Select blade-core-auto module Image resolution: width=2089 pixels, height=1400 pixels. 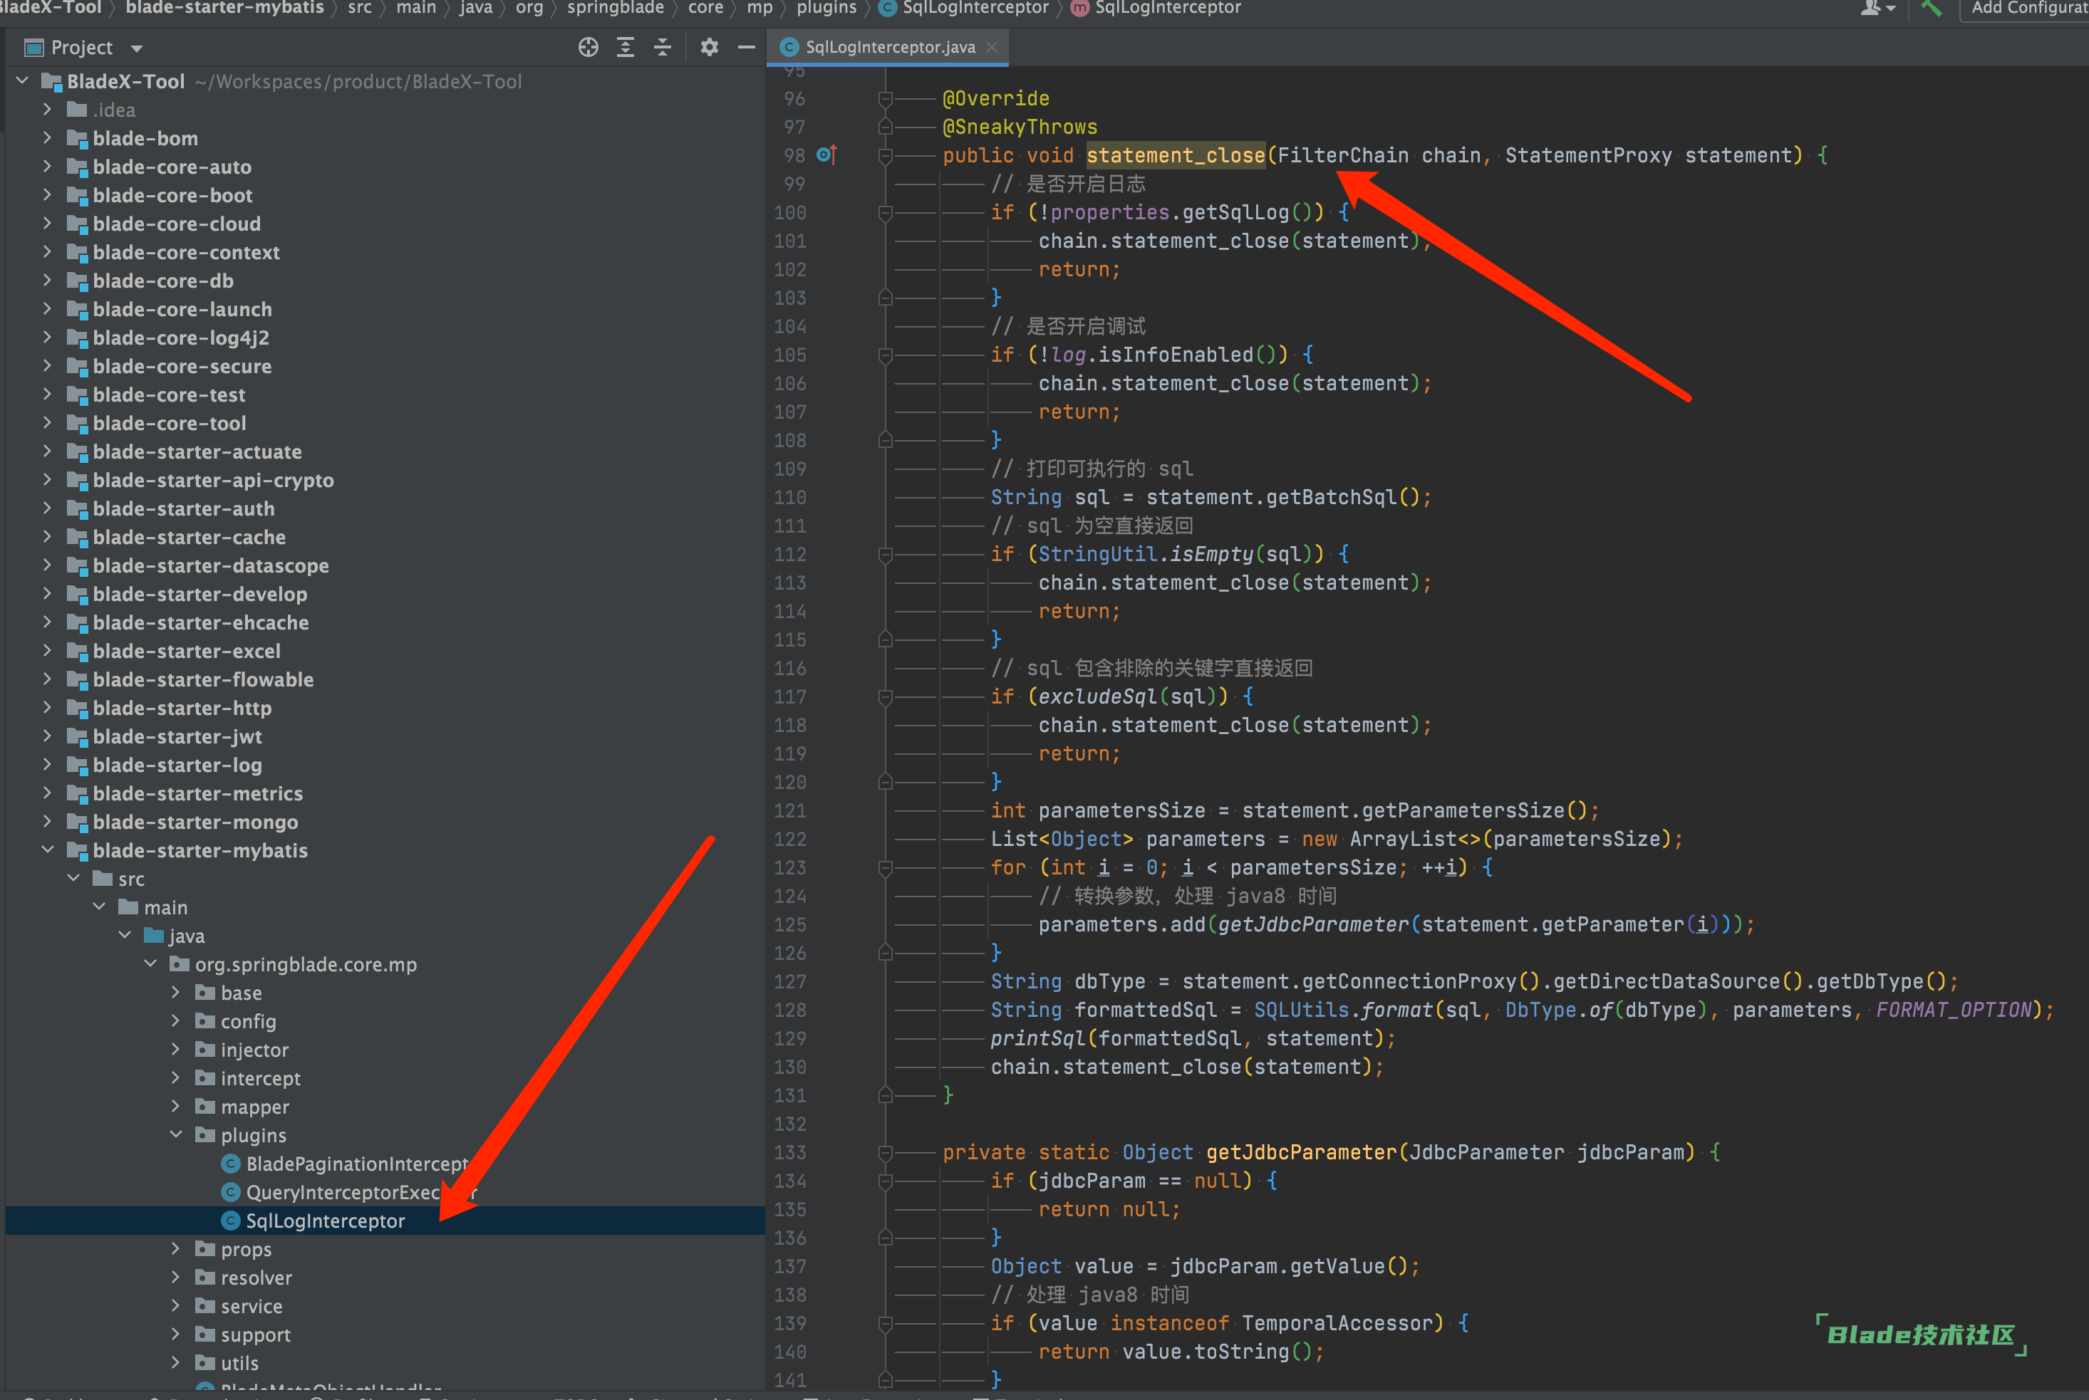[x=172, y=167]
